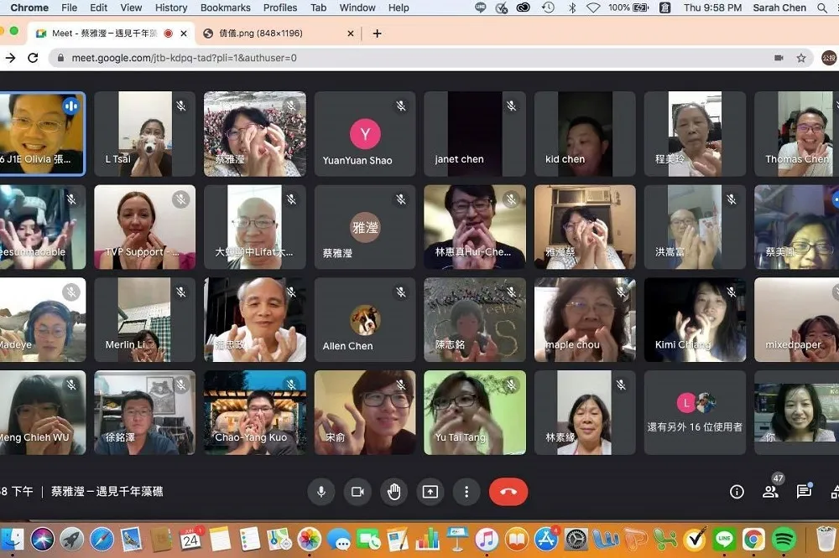839x558 pixels.
Task: Open Photos from the Dock
Action: pyautogui.click(x=310, y=540)
